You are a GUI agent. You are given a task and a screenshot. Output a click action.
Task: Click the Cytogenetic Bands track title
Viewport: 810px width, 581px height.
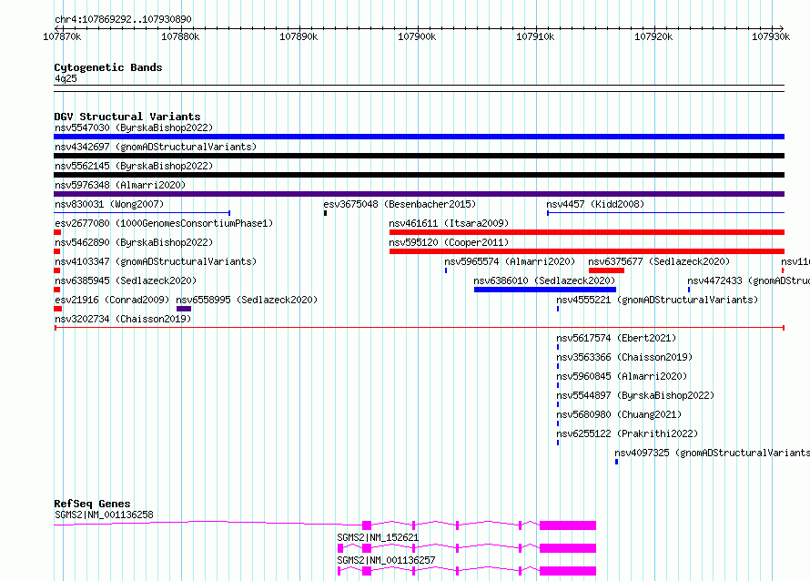pyautogui.click(x=108, y=67)
